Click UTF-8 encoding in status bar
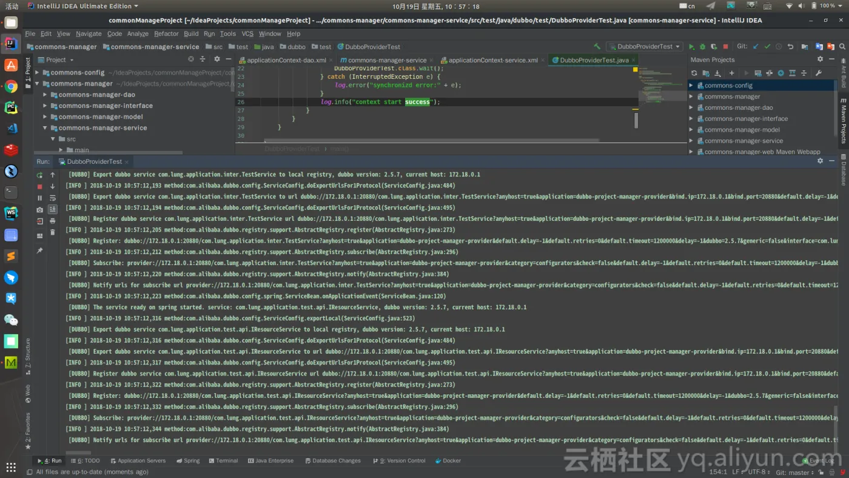Image resolution: width=849 pixels, height=478 pixels. point(759,473)
